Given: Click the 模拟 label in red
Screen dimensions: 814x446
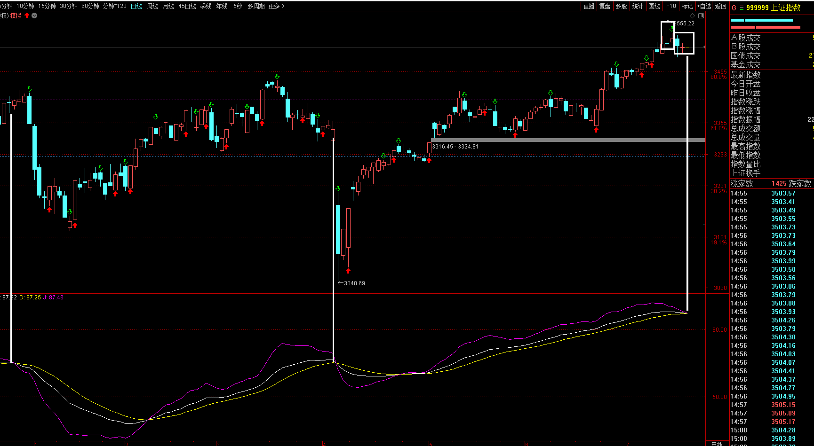Looking at the screenshot, I should pyautogui.click(x=16, y=16).
